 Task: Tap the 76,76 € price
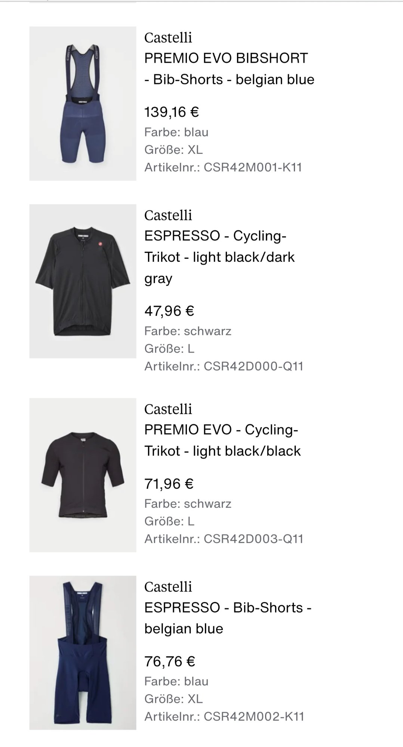click(170, 661)
